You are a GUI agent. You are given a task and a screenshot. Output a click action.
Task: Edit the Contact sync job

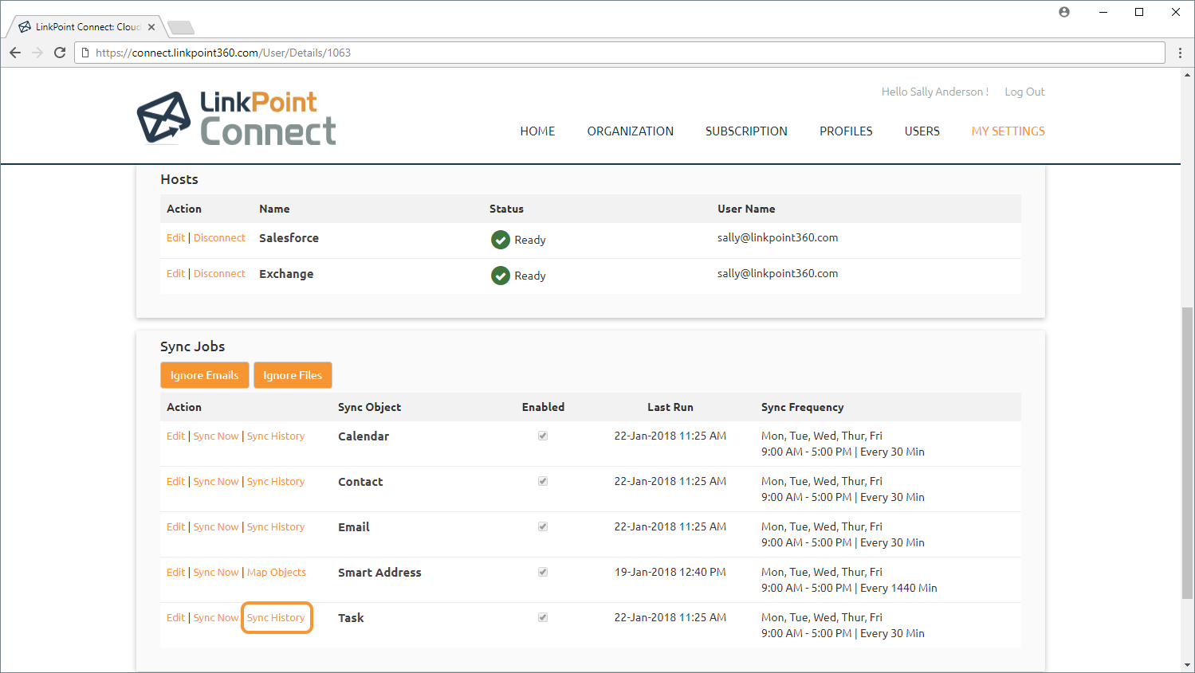175,482
